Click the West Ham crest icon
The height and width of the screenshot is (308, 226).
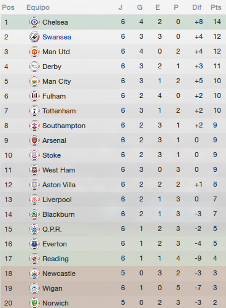(x=34, y=170)
